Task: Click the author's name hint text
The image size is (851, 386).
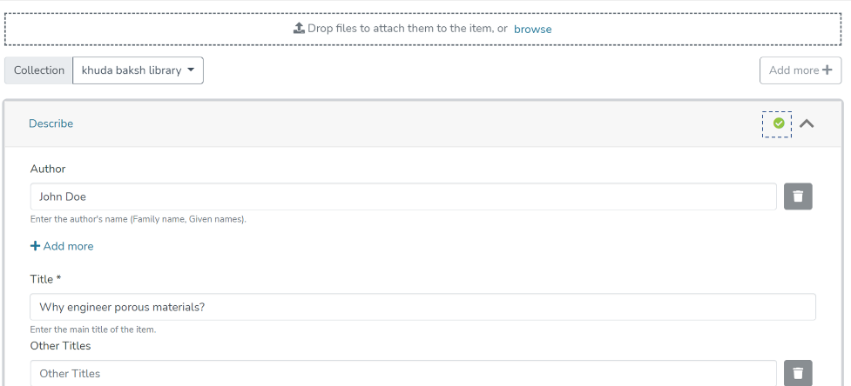Action: (x=138, y=219)
